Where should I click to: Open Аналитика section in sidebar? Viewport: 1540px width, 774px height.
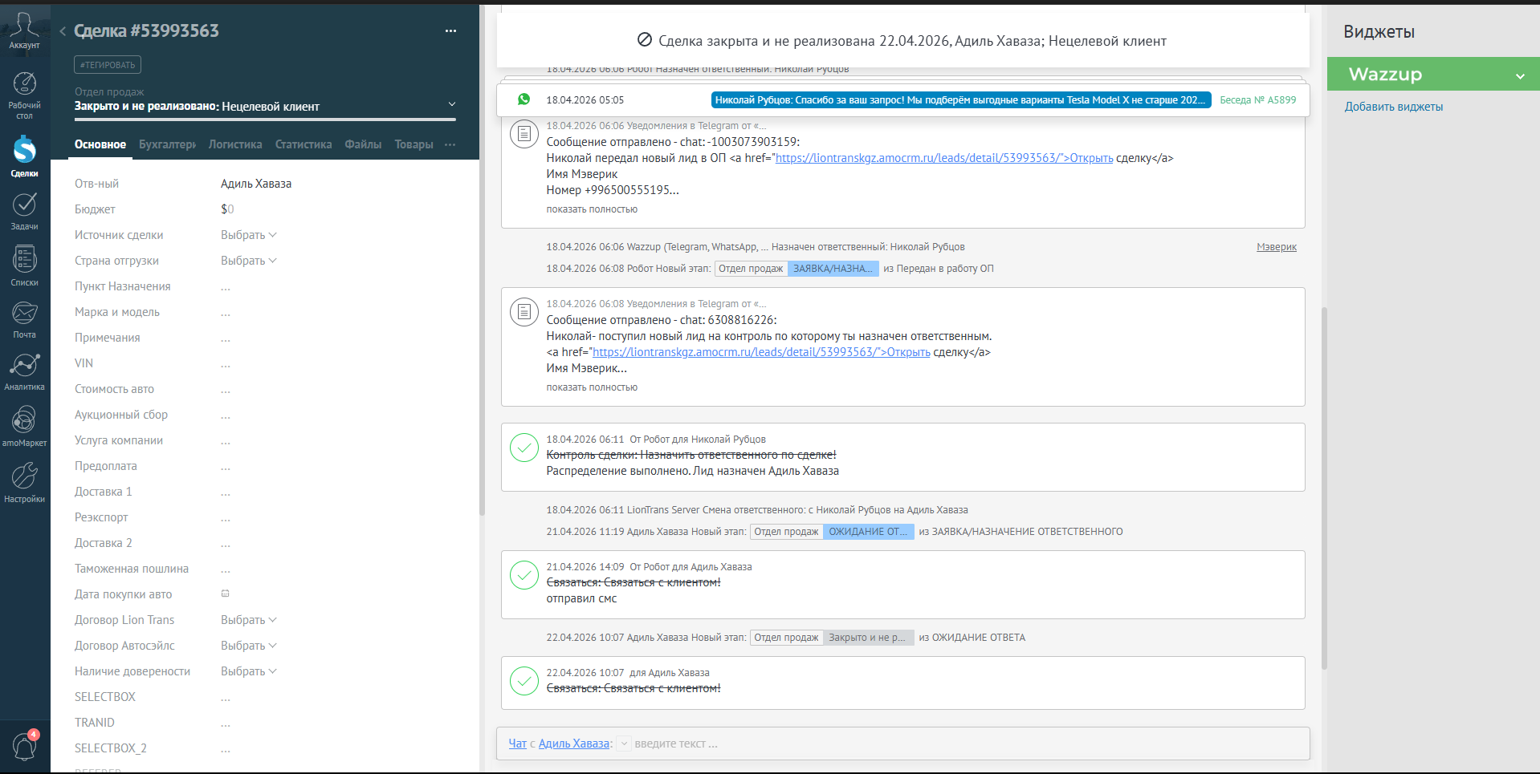pyautogui.click(x=24, y=371)
